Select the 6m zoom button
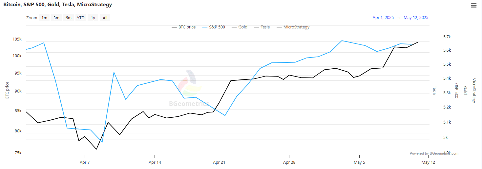This screenshot has width=482, height=169. point(69,18)
